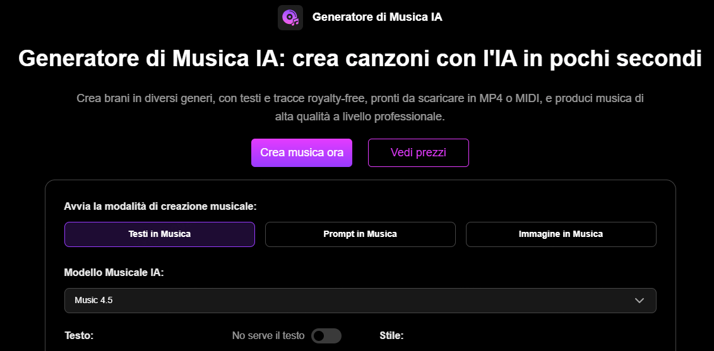Click "alta qualità a livello professionale" text

coord(360,117)
